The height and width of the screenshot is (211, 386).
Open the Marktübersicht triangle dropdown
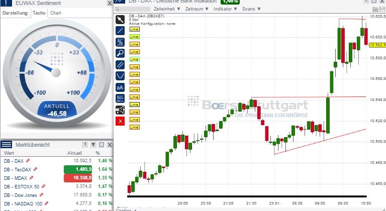pyautogui.click(x=93, y=145)
